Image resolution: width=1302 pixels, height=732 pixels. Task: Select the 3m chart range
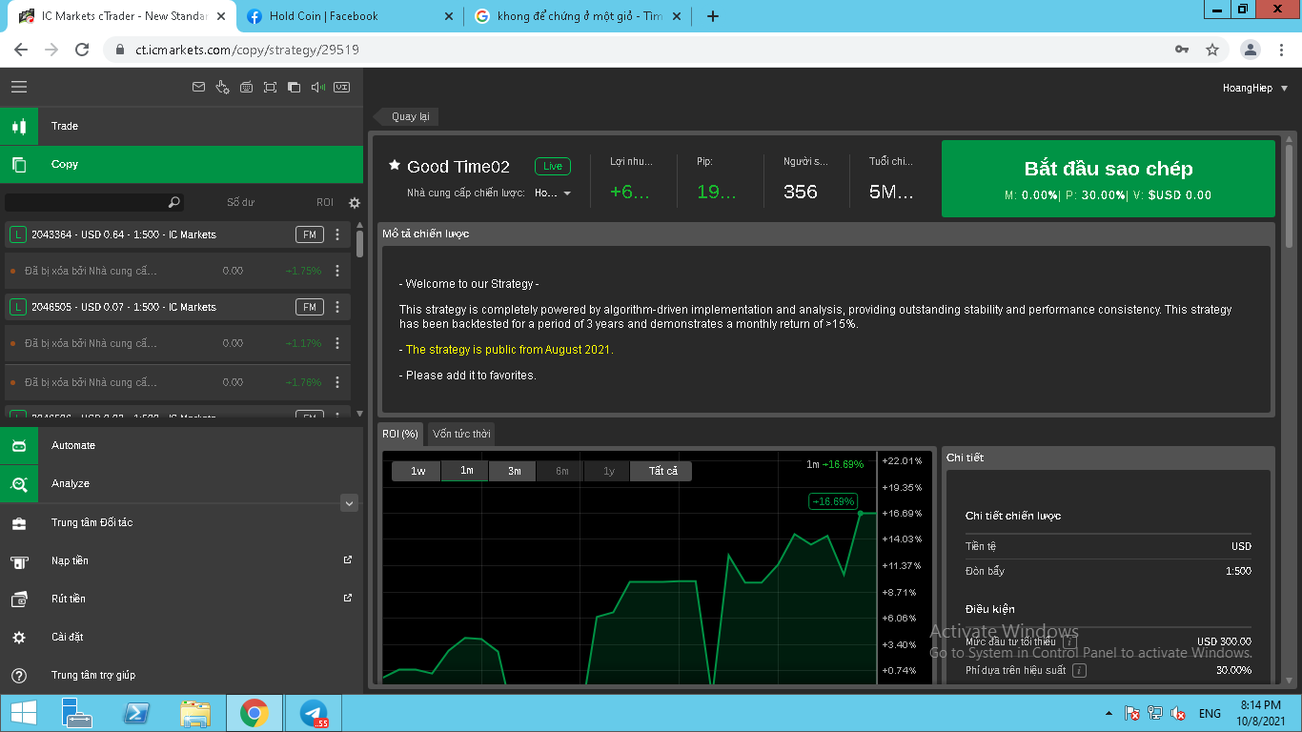pos(514,471)
